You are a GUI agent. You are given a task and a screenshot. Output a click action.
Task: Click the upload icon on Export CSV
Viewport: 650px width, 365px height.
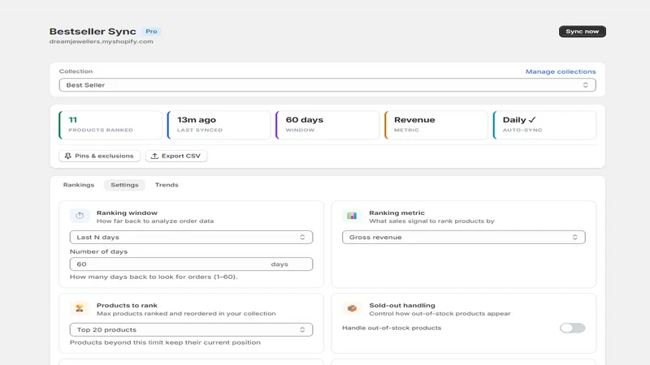point(154,156)
